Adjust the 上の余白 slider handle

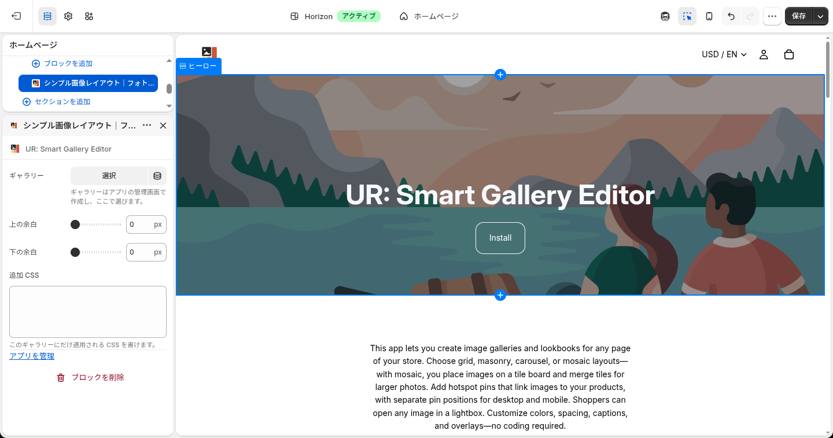[x=75, y=224]
